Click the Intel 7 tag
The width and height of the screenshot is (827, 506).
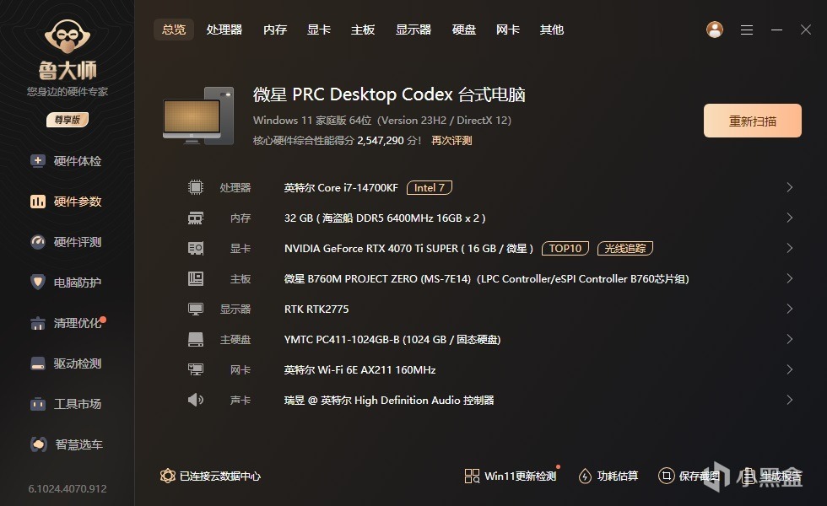point(430,187)
